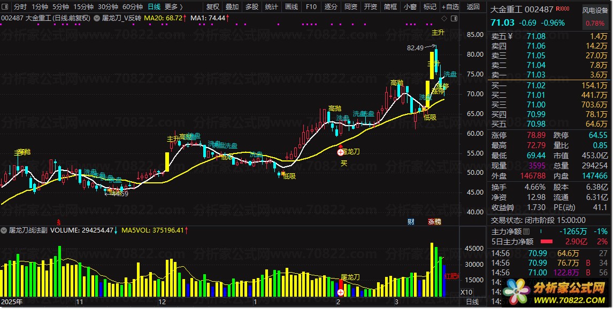Click the 开资 toolbar button
Screen dimensions: 614x309
click(371, 6)
